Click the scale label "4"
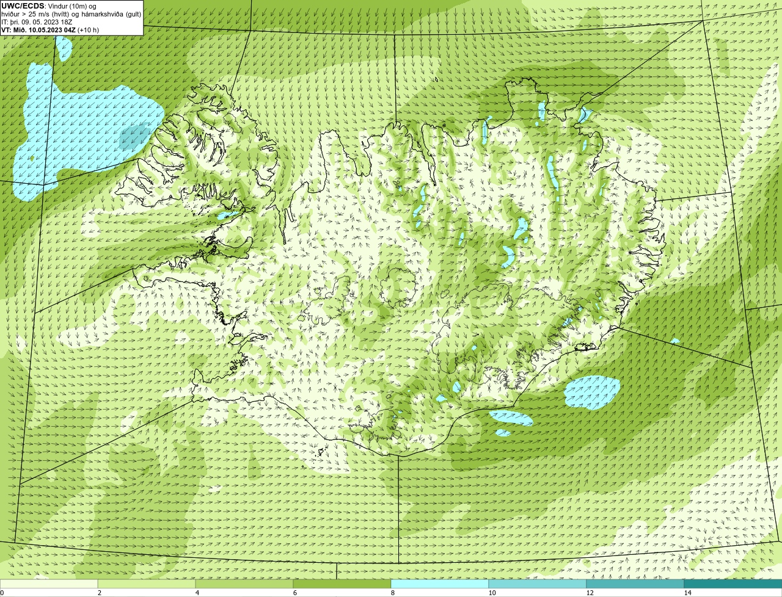The width and height of the screenshot is (782, 597). coord(197,593)
